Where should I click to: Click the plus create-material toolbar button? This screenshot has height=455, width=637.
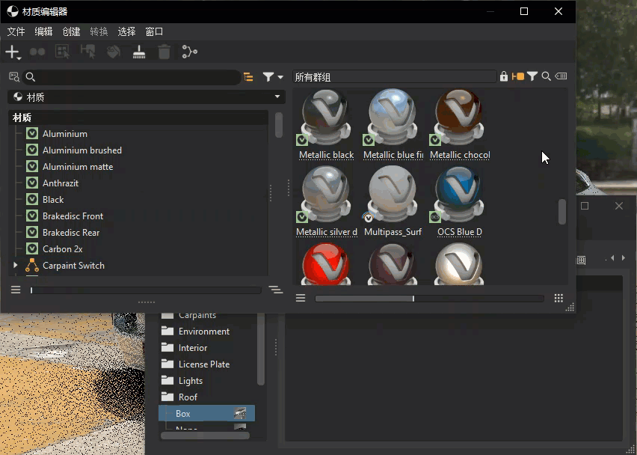click(13, 52)
